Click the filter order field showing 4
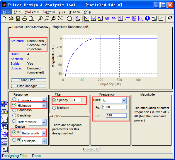Image resolution: width=175 pixels, height=160 pixels. coord(77,100)
